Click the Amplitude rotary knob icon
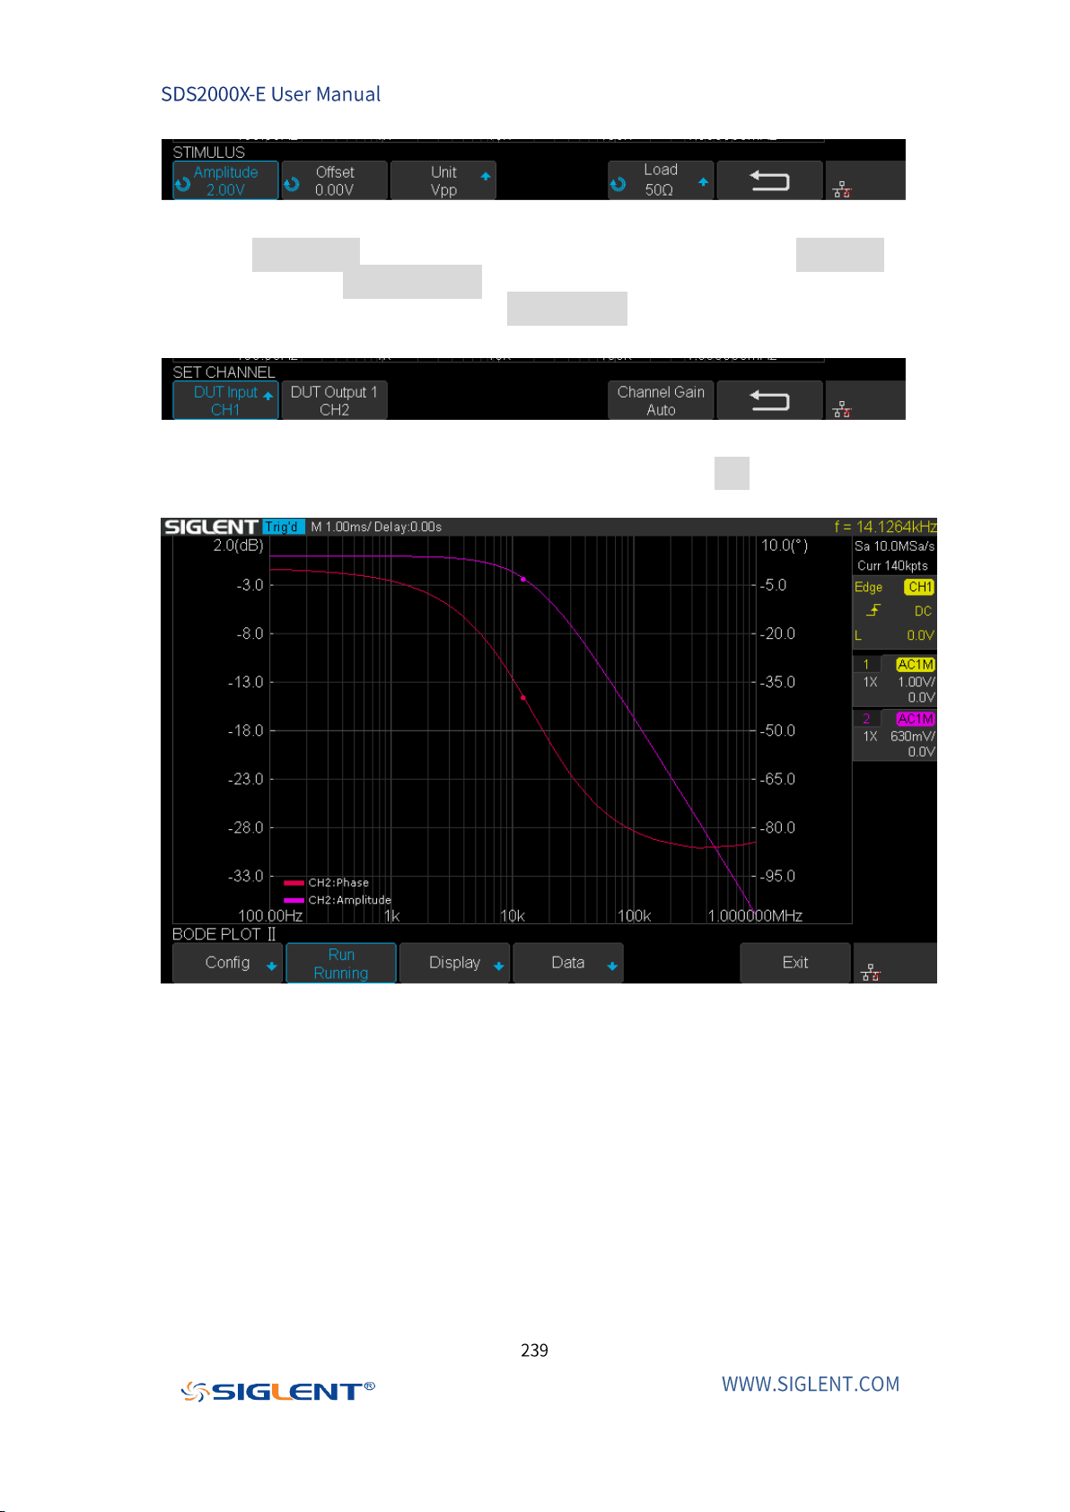Viewport: 1070px width, 1512px height. [183, 184]
